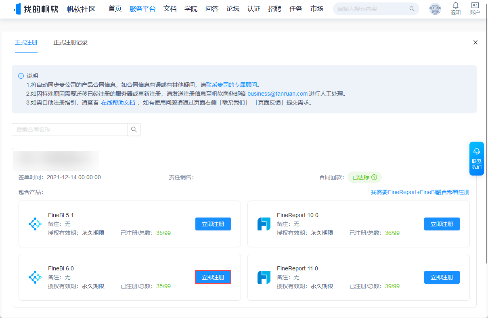Open 服务平台 in top navigation
Screen dimensions: 488x318
[142, 9]
